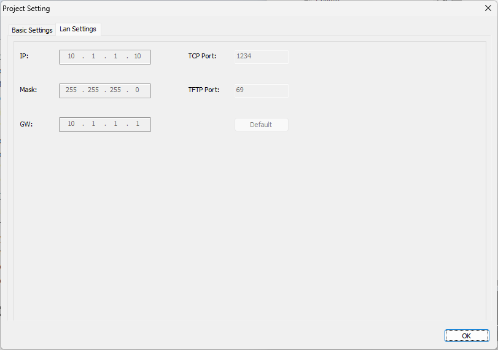Screen dimensions: 498x350
Task: Click the Project Setting title bar
Action: point(246,9)
